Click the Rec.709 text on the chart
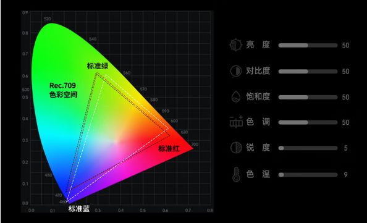367x223 pixels. (x=62, y=85)
